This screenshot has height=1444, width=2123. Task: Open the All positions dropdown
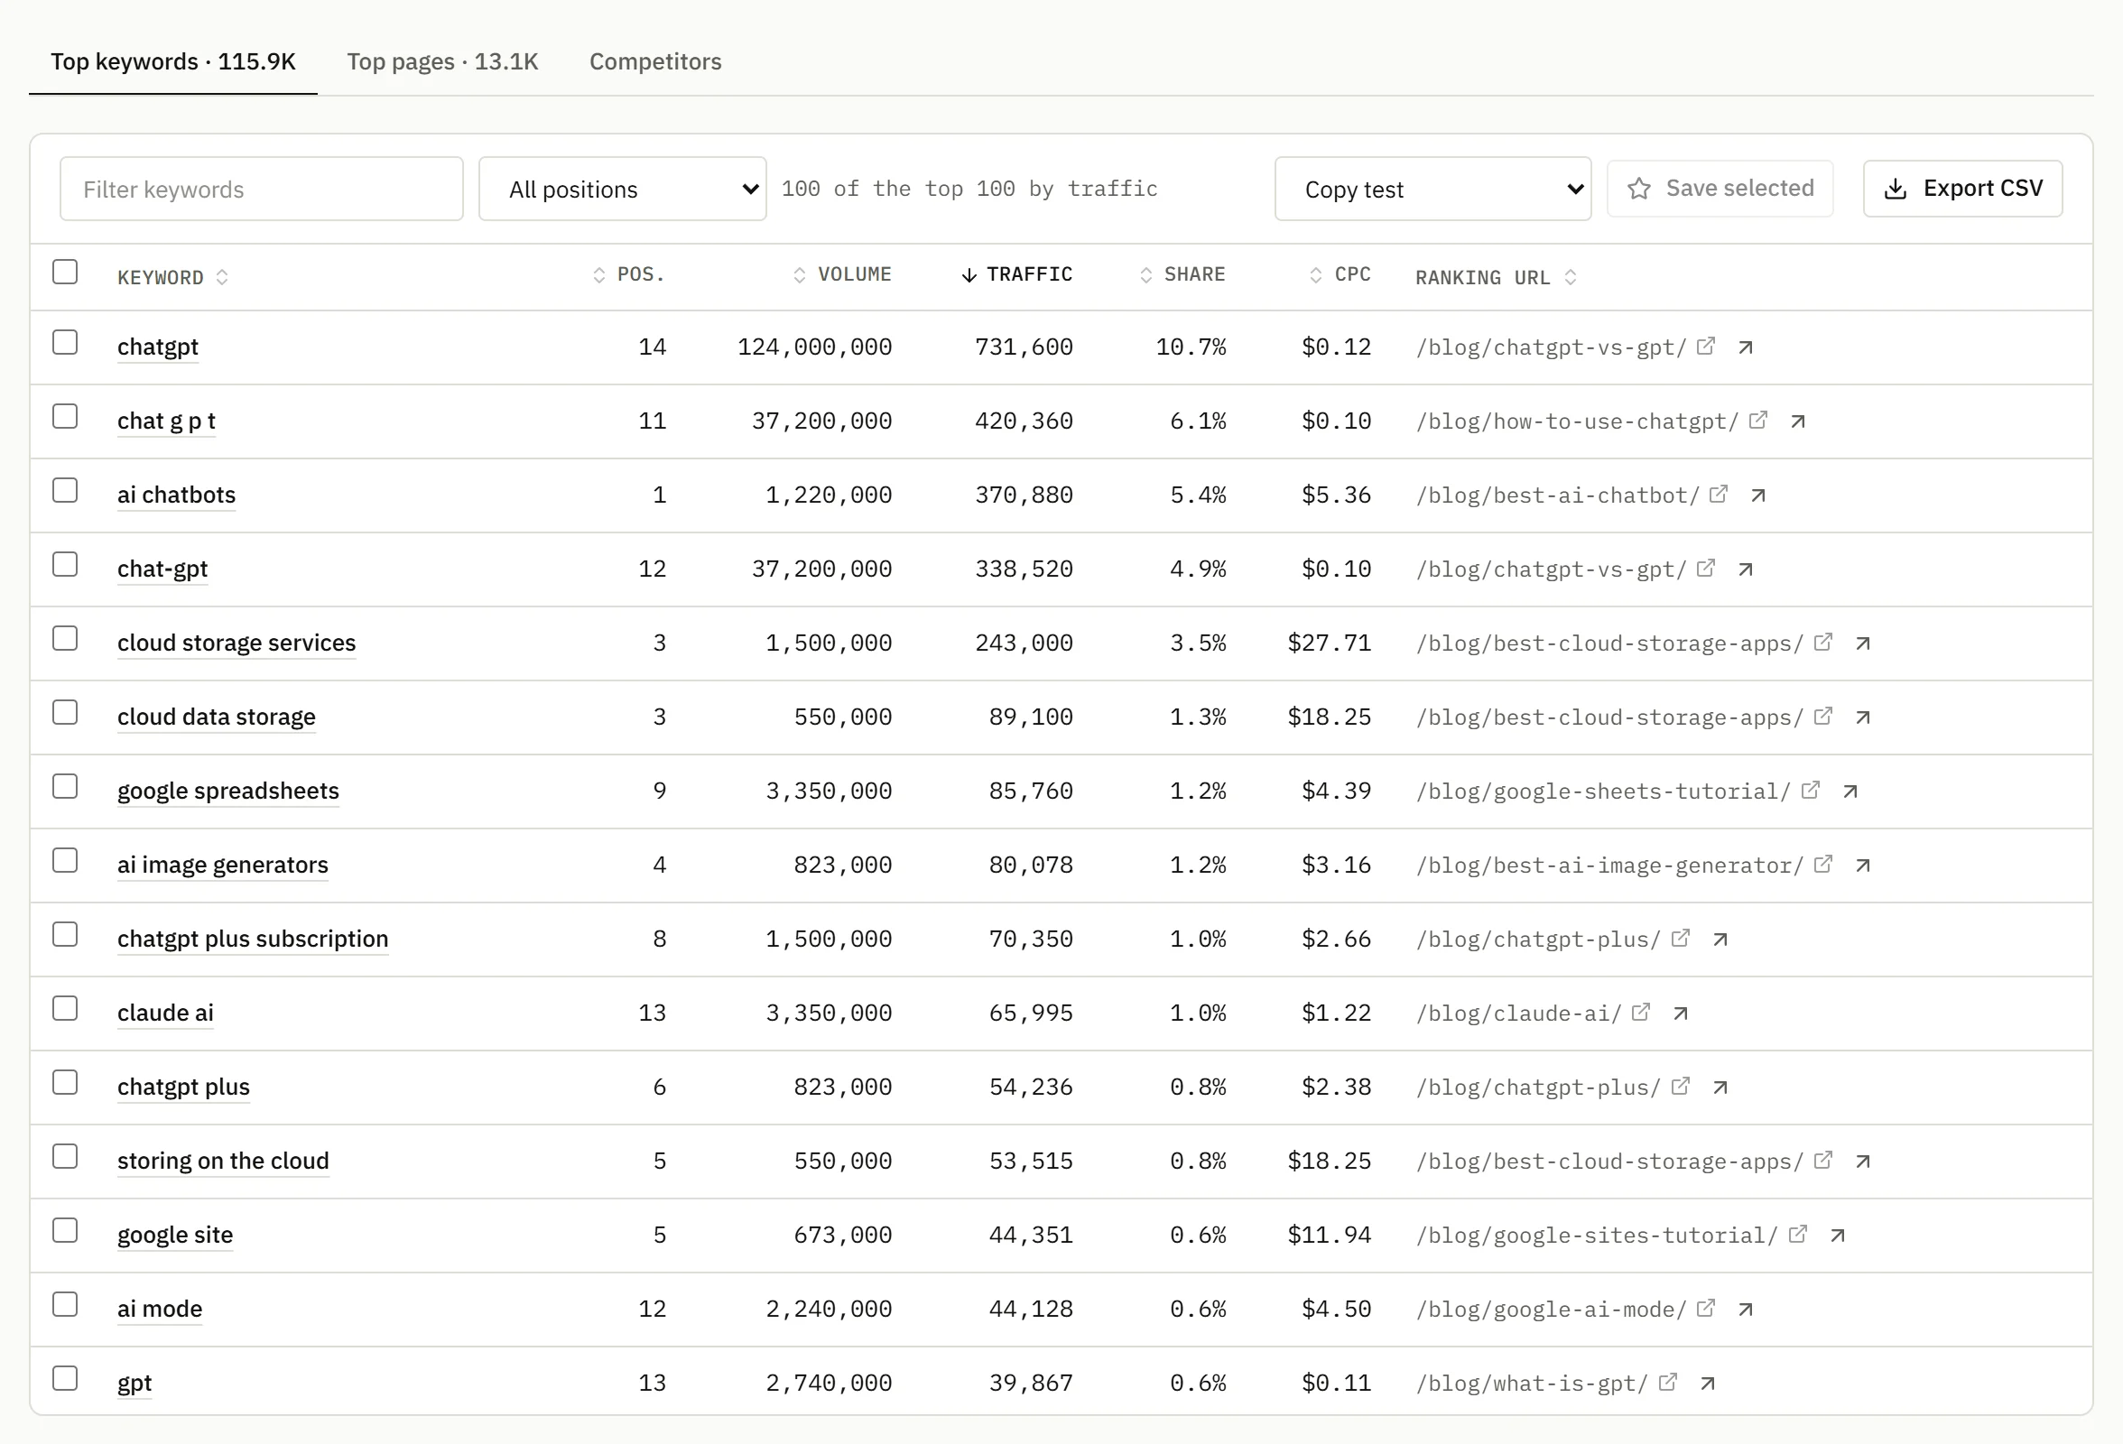coord(622,189)
